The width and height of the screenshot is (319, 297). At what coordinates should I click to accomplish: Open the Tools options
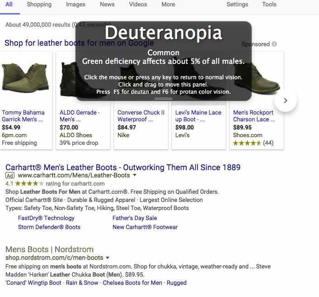(x=269, y=5)
